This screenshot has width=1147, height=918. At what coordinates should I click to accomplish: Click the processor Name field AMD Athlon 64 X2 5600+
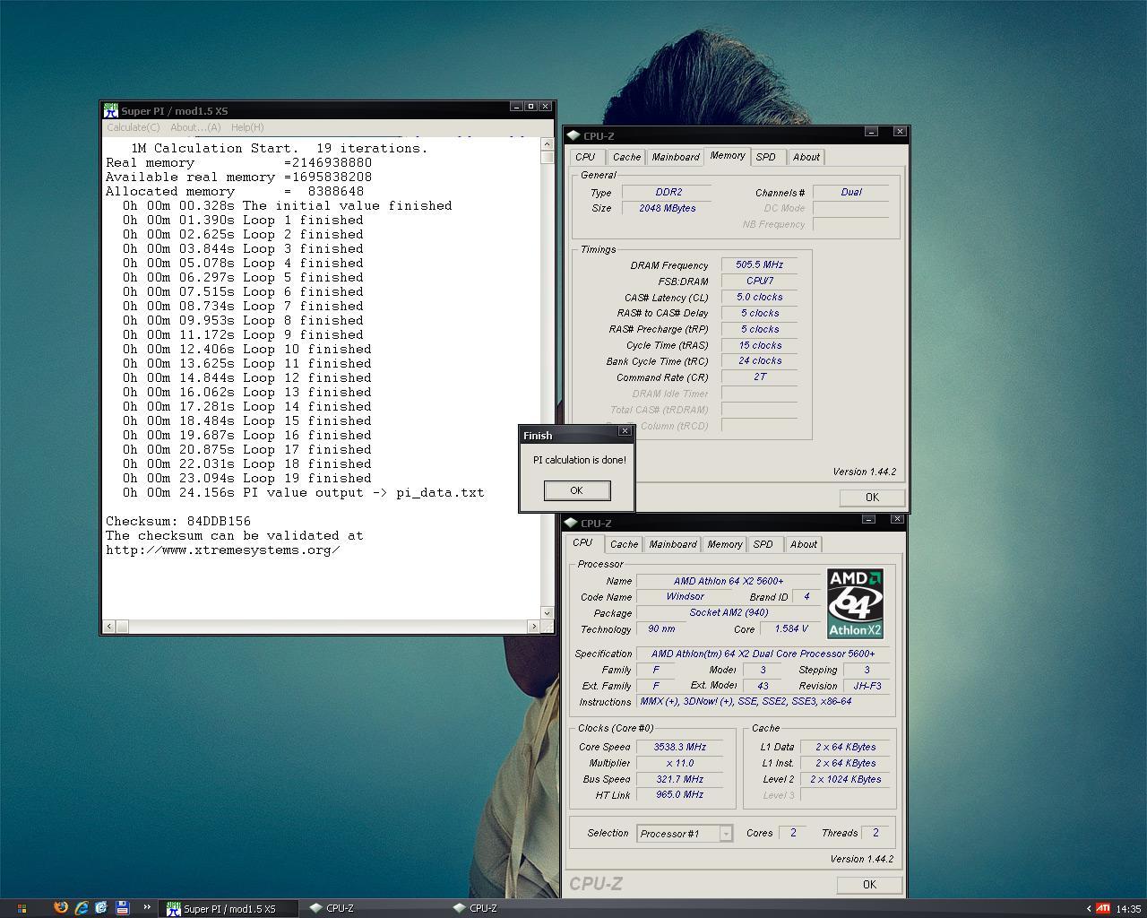tap(729, 582)
